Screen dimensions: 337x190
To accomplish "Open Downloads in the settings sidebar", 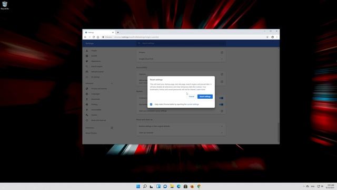I will pos(95,99).
